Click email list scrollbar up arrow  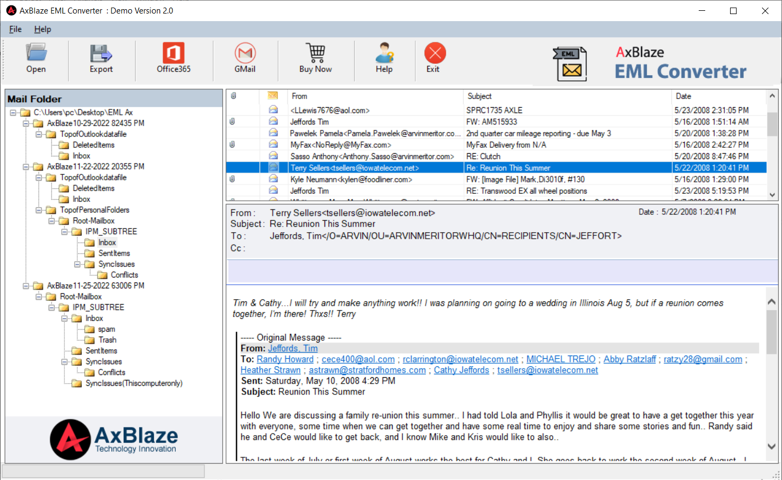click(x=772, y=96)
